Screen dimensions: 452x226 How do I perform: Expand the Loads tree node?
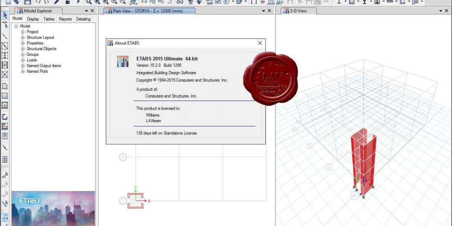(x=23, y=60)
